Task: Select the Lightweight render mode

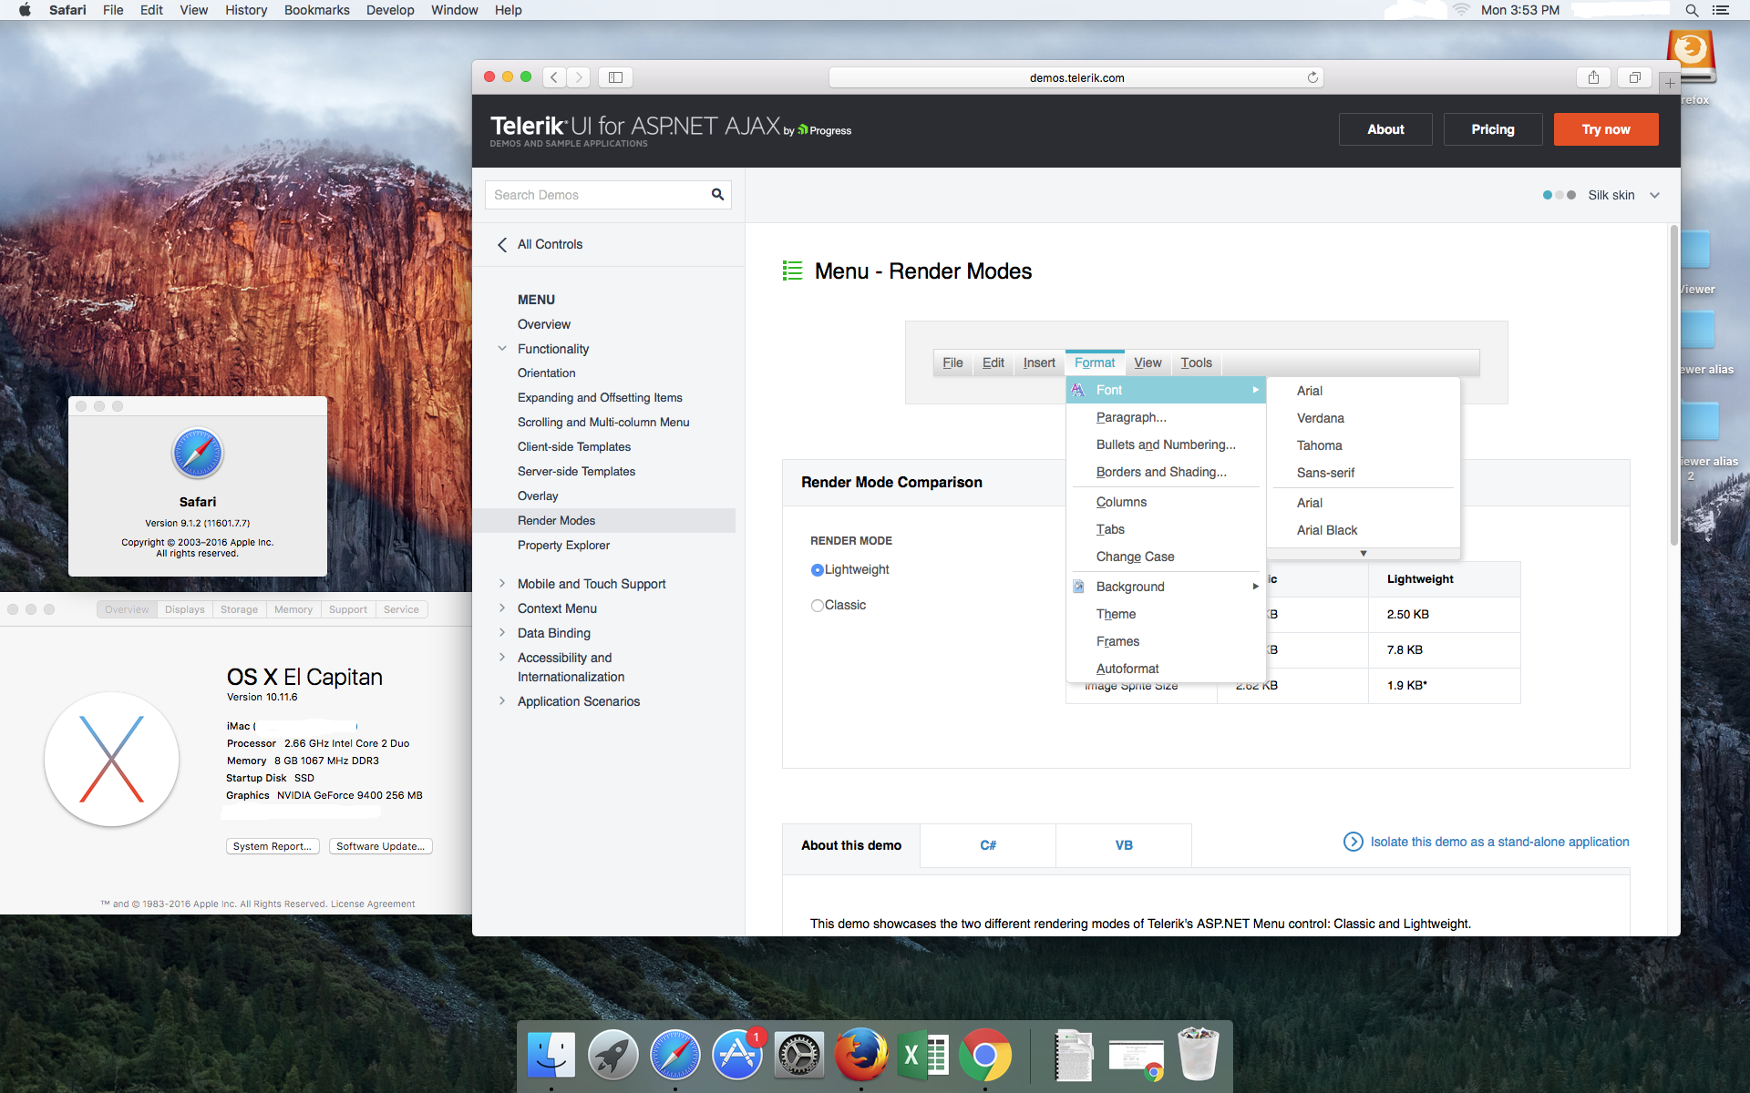Action: coord(818,570)
